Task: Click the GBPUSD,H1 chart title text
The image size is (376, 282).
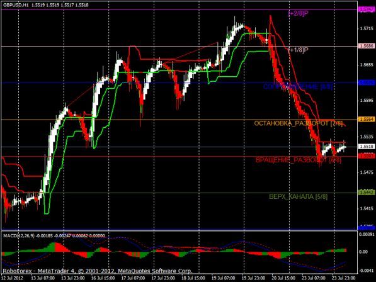Action: click(46, 5)
